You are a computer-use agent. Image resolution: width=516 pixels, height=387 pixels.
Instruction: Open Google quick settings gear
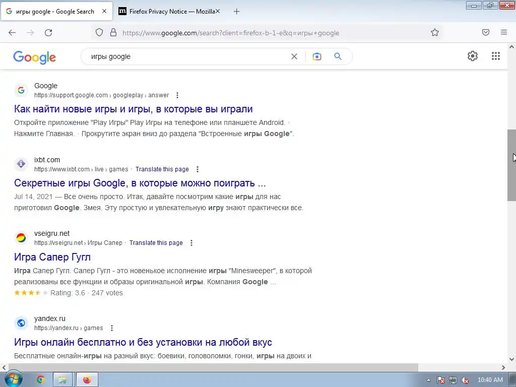pos(473,56)
